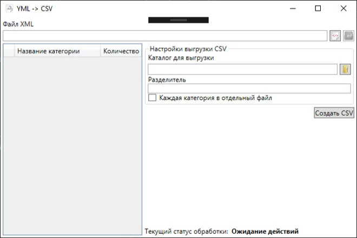Focus the 'Разделитель' input field
The width and height of the screenshot is (357, 238).
click(x=249, y=88)
